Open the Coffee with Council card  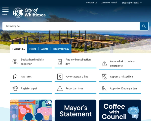click(x=120, y=110)
